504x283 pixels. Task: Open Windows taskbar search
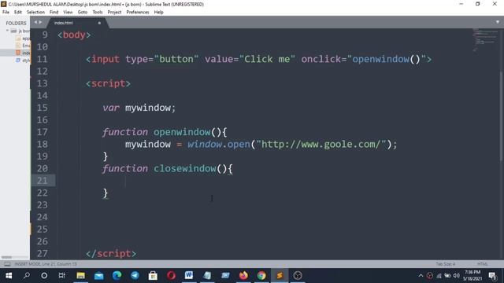tap(27, 276)
